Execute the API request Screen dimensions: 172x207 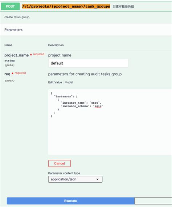pyautogui.click(x=71, y=201)
